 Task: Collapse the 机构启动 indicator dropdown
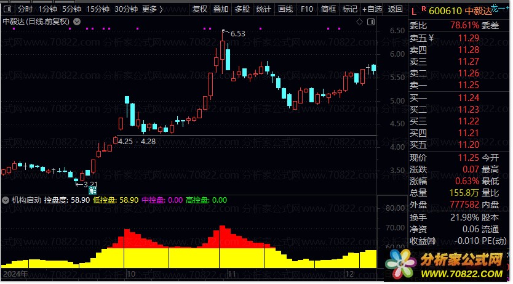click(x=6, y=200)
